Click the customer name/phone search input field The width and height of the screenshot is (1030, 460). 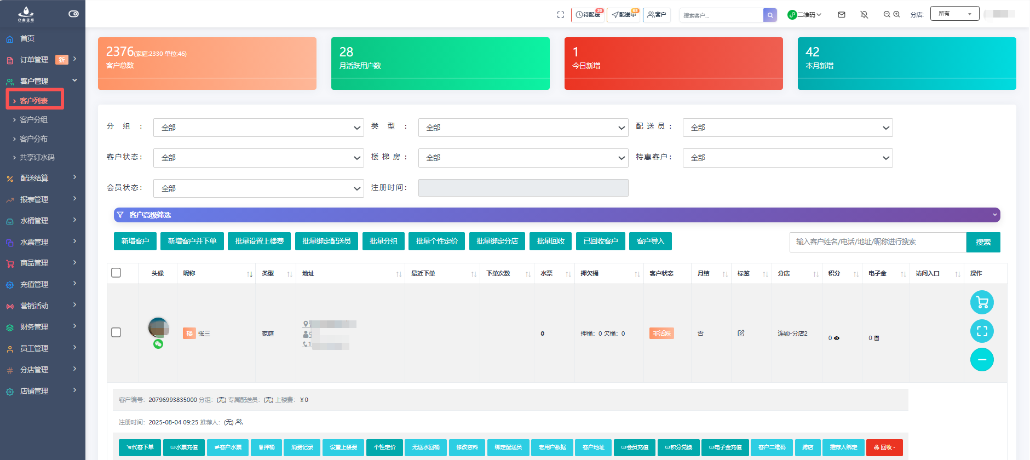coord(877,242)
